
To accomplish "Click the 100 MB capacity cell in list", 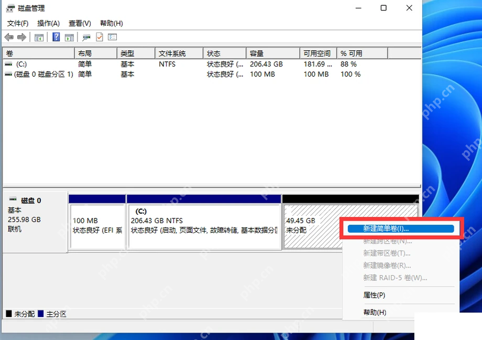I will (x=262, y=74).
